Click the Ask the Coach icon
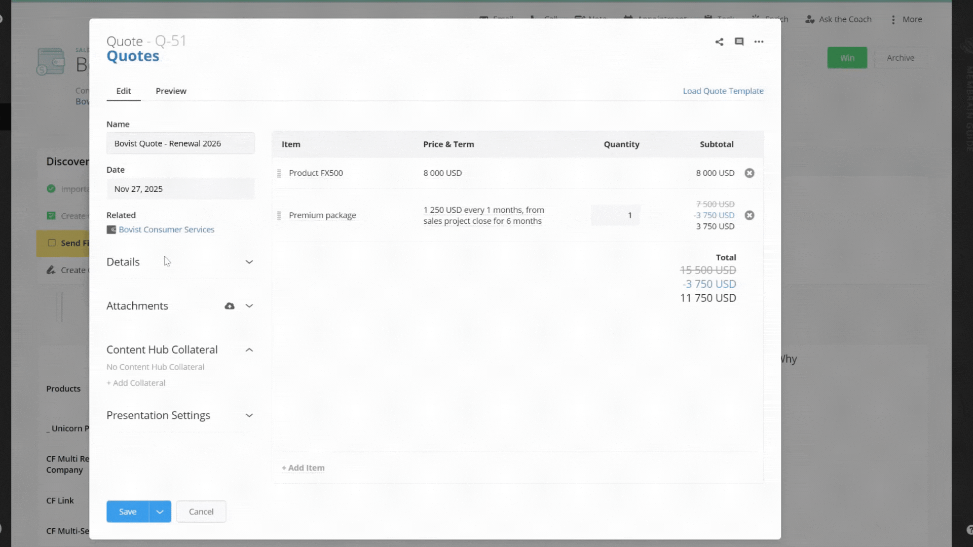The width and height of the screenshot is (973, 547). click(810, 19)
